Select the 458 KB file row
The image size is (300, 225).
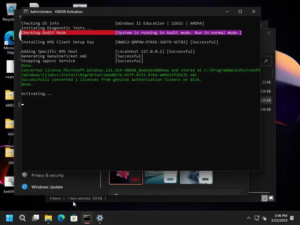point(265,110)
